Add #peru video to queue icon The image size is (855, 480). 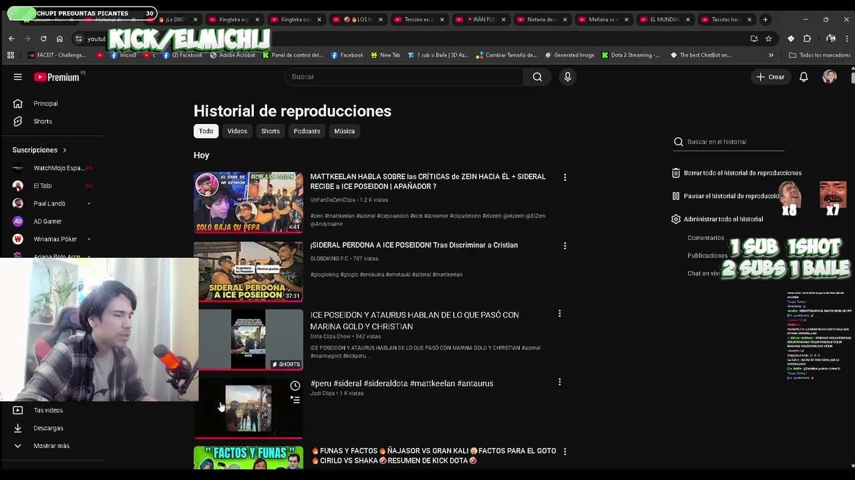[295, 400]
